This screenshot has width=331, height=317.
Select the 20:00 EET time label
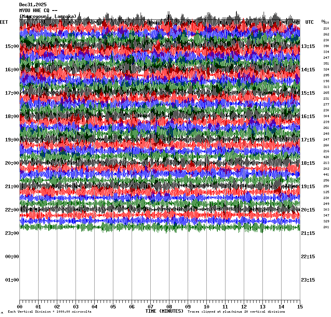12,163
